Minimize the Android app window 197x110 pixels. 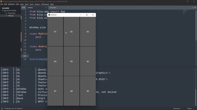click(x=81, y=15)
